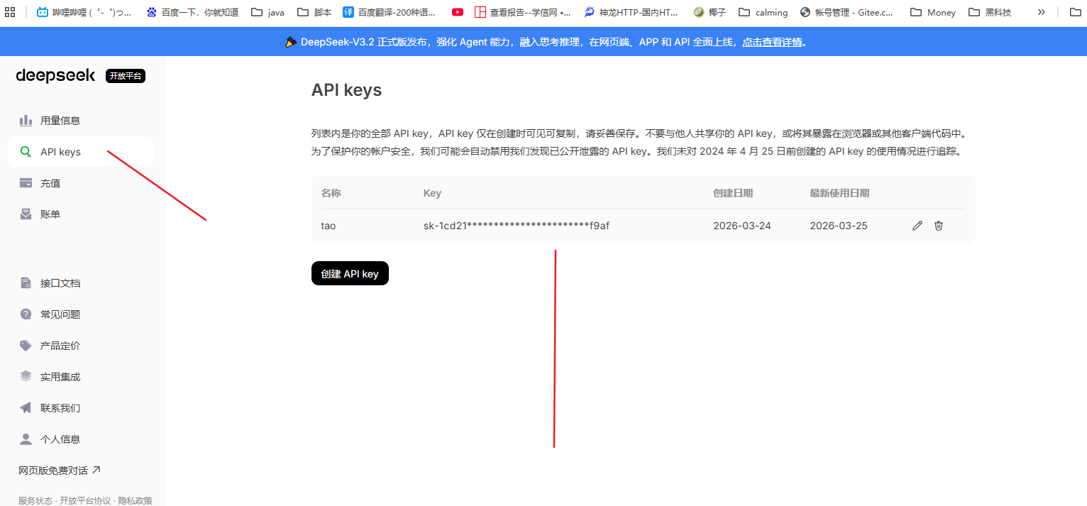This screenshot has width=1087, height=506.
Task: Open 接口文档 link
Action: tap(80, 283)
